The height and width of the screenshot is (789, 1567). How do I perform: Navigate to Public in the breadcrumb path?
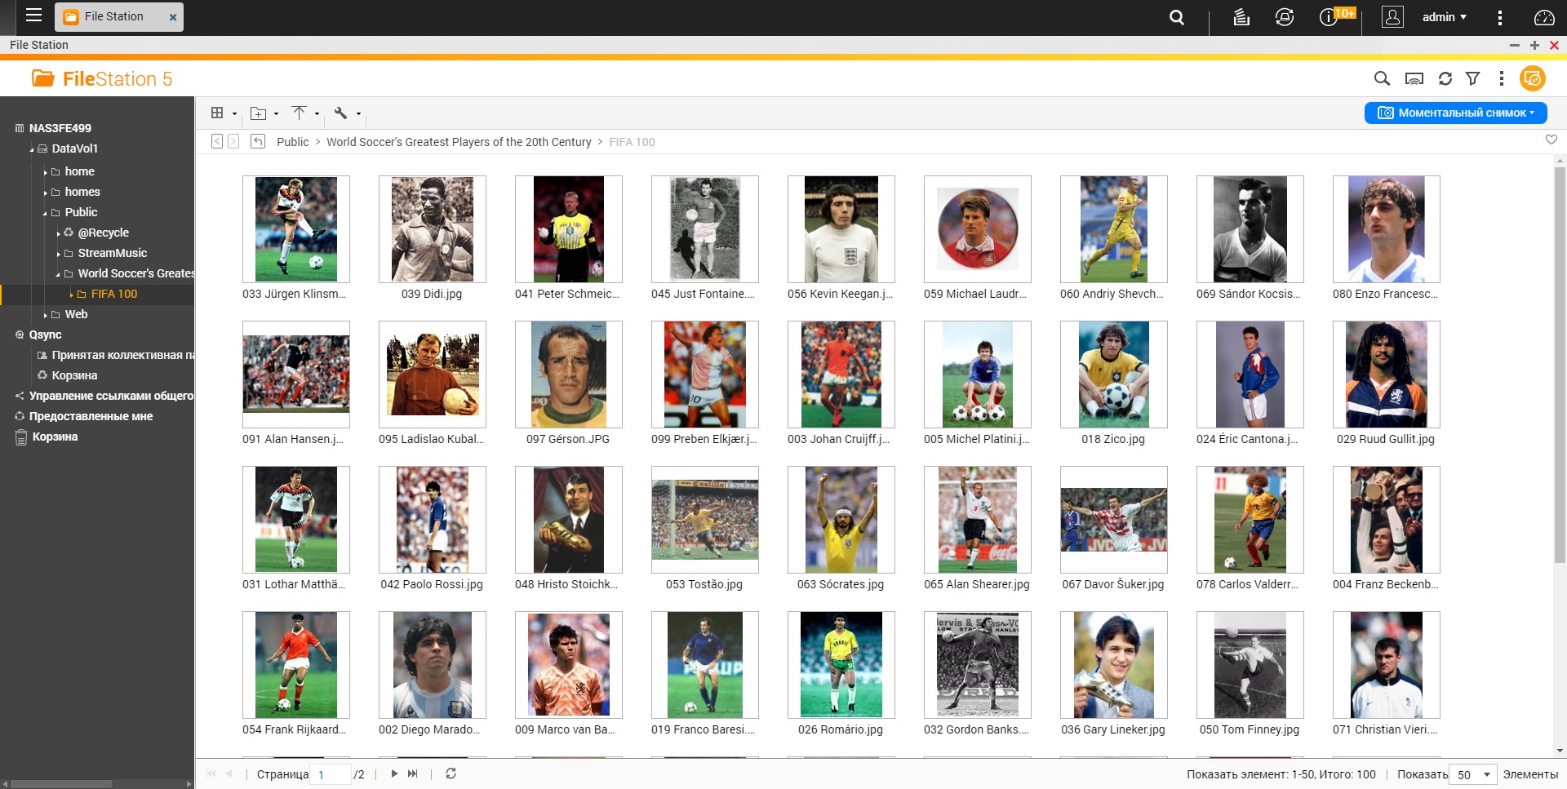click(x=292, y=142)
